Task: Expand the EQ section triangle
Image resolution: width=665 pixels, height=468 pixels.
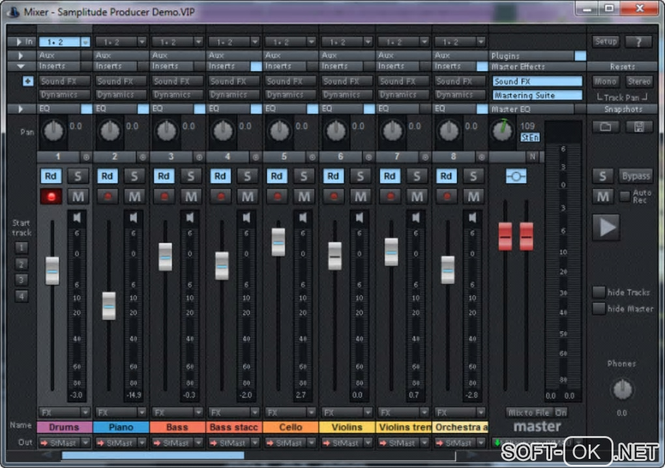Action: pos(20,109)
